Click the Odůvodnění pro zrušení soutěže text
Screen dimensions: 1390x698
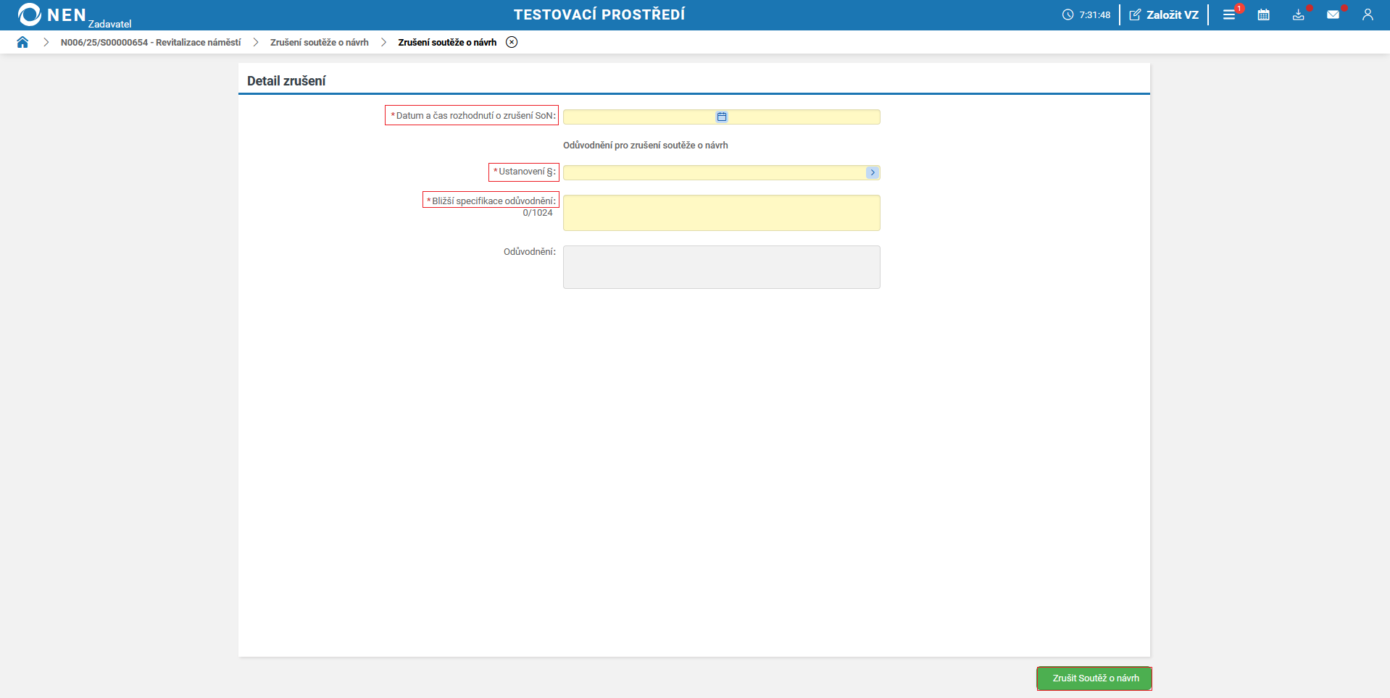[x=646, y=146]
